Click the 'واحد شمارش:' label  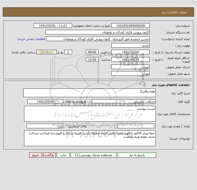click(x=77, y=126)
